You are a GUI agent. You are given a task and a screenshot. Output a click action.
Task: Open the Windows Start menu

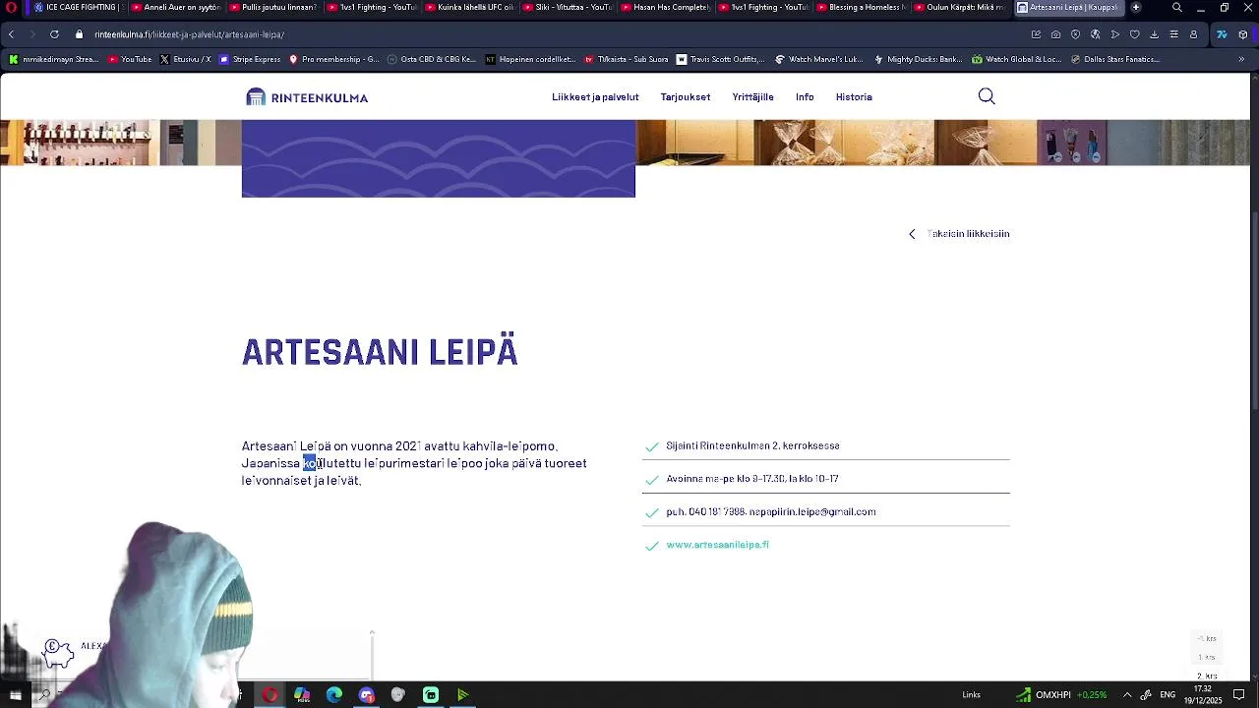15,695
